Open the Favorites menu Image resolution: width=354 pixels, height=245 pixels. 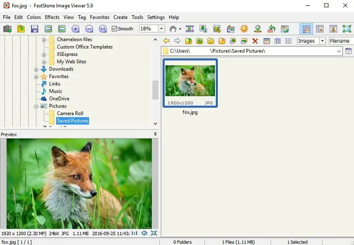[x=100, y=17]
